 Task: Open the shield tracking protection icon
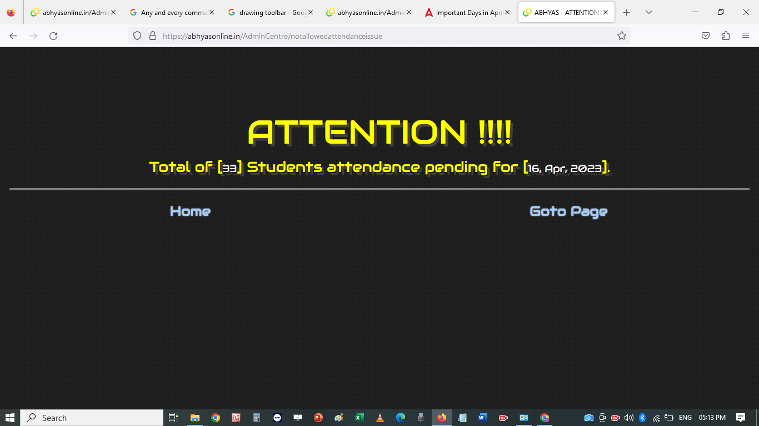(x=137, y=36)
